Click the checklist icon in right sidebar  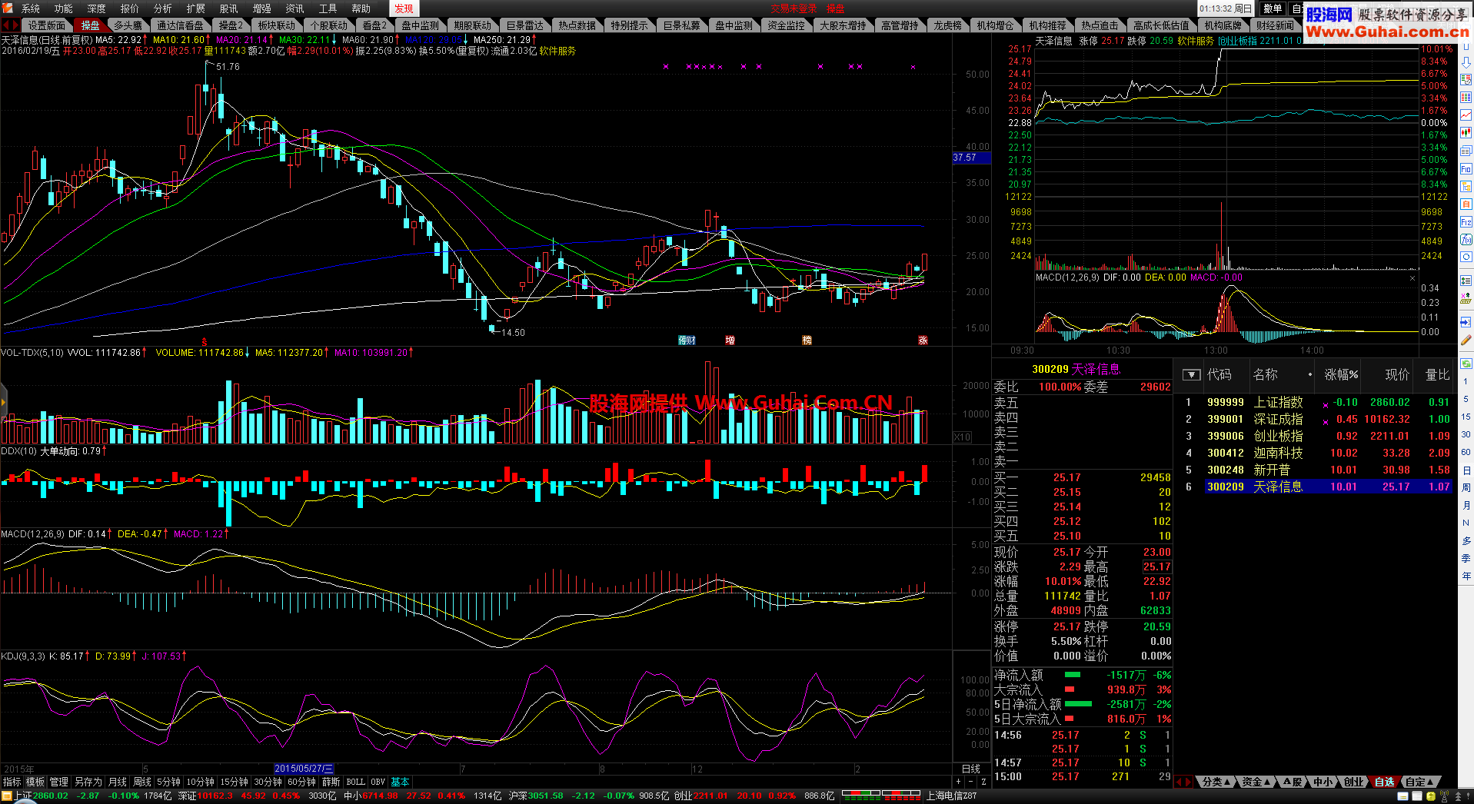[1466, 280]
